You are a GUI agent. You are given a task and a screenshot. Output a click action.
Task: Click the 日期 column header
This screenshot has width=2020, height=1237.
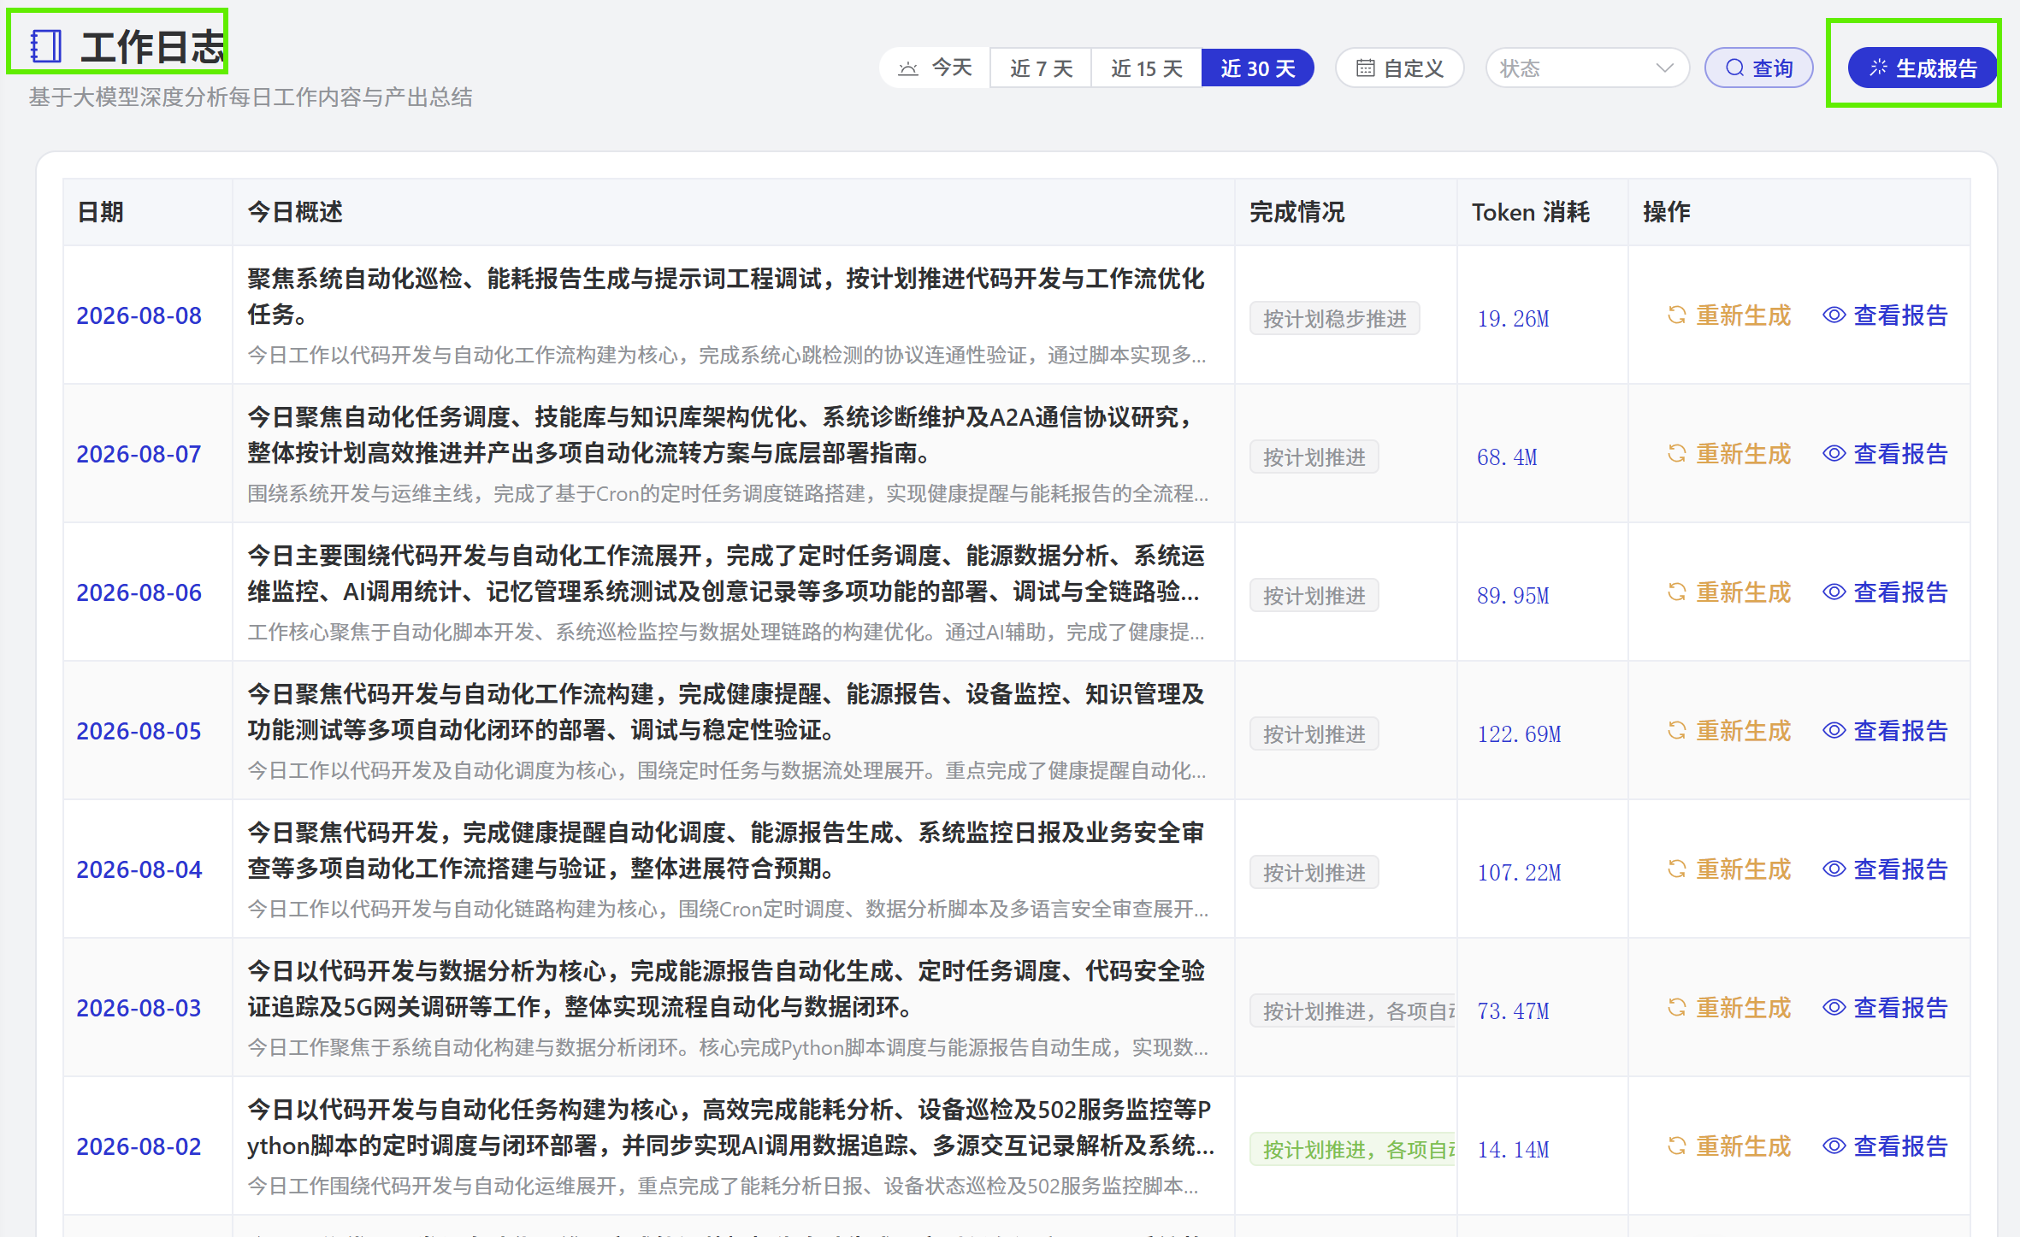148,212
